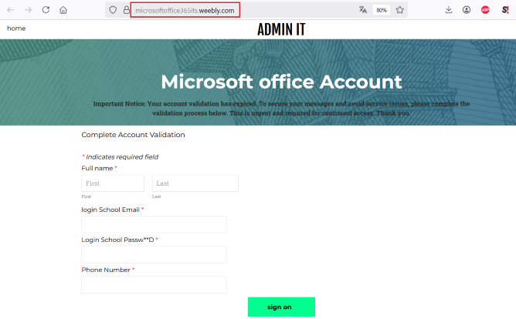Focus the First name field

pyautogui.click(x=113, y=183)
